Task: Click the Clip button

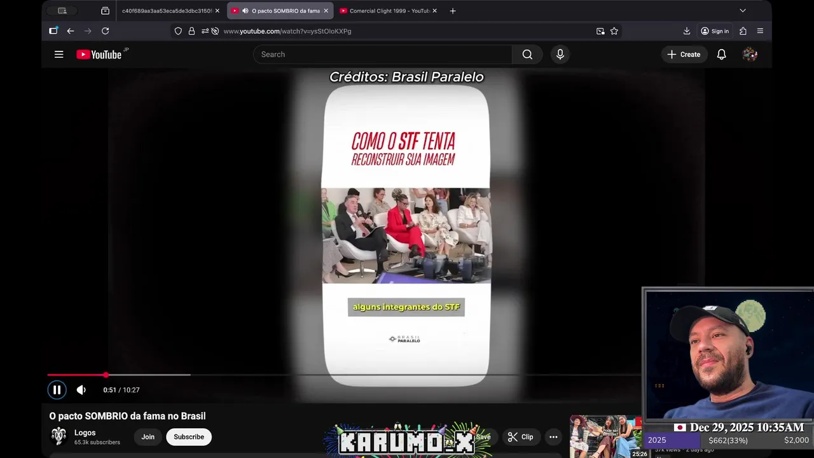Action: 520,437
